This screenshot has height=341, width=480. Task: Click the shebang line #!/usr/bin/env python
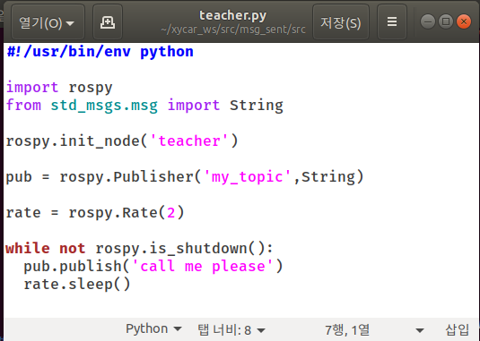click(100, 52)
